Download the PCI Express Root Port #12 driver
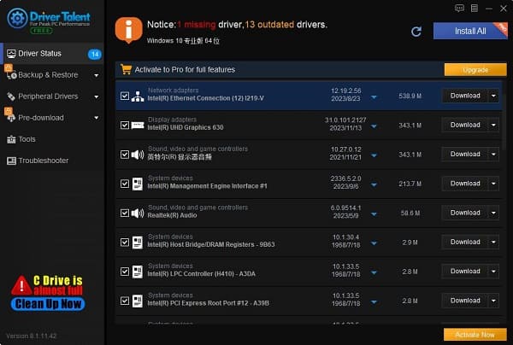 pos(465,301)
